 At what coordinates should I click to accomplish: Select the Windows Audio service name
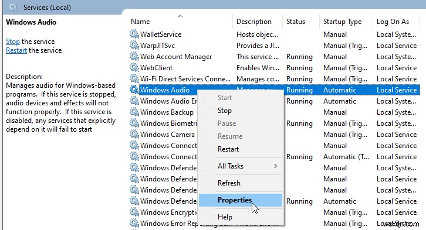[165, 90]
